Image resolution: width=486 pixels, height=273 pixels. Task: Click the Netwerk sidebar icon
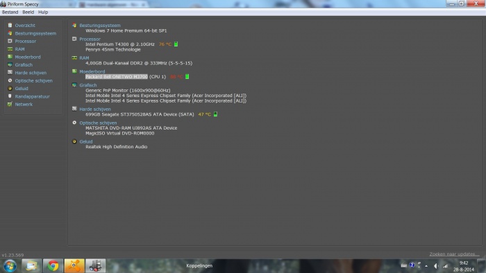click(x=10, y=104)
